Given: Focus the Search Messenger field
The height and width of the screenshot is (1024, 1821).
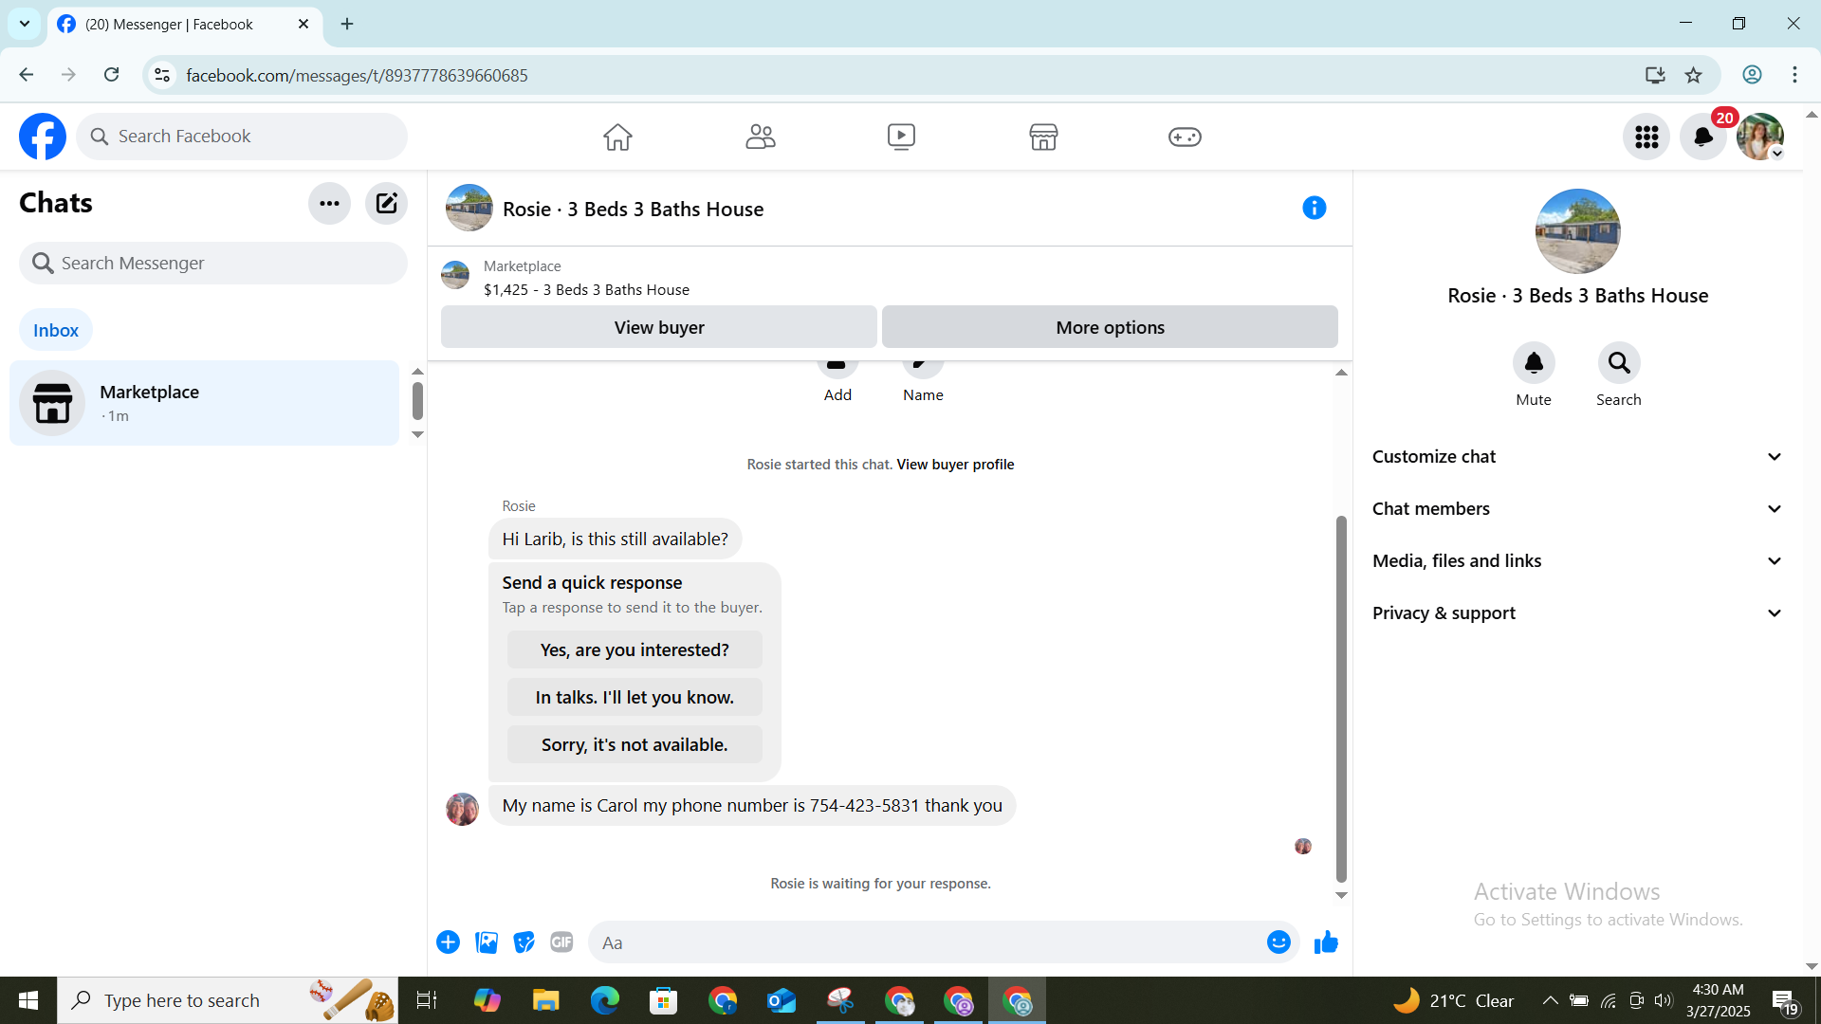Looking at the screenshot, I should (213, 263).
